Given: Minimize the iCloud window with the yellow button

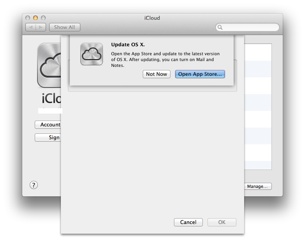Looking at the screenshot, I should tap(35, 18).
